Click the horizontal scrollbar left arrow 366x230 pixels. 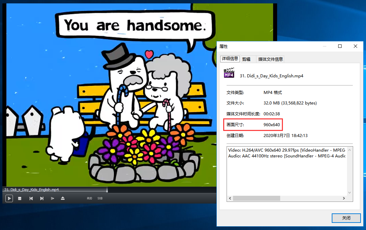(230, 198)
